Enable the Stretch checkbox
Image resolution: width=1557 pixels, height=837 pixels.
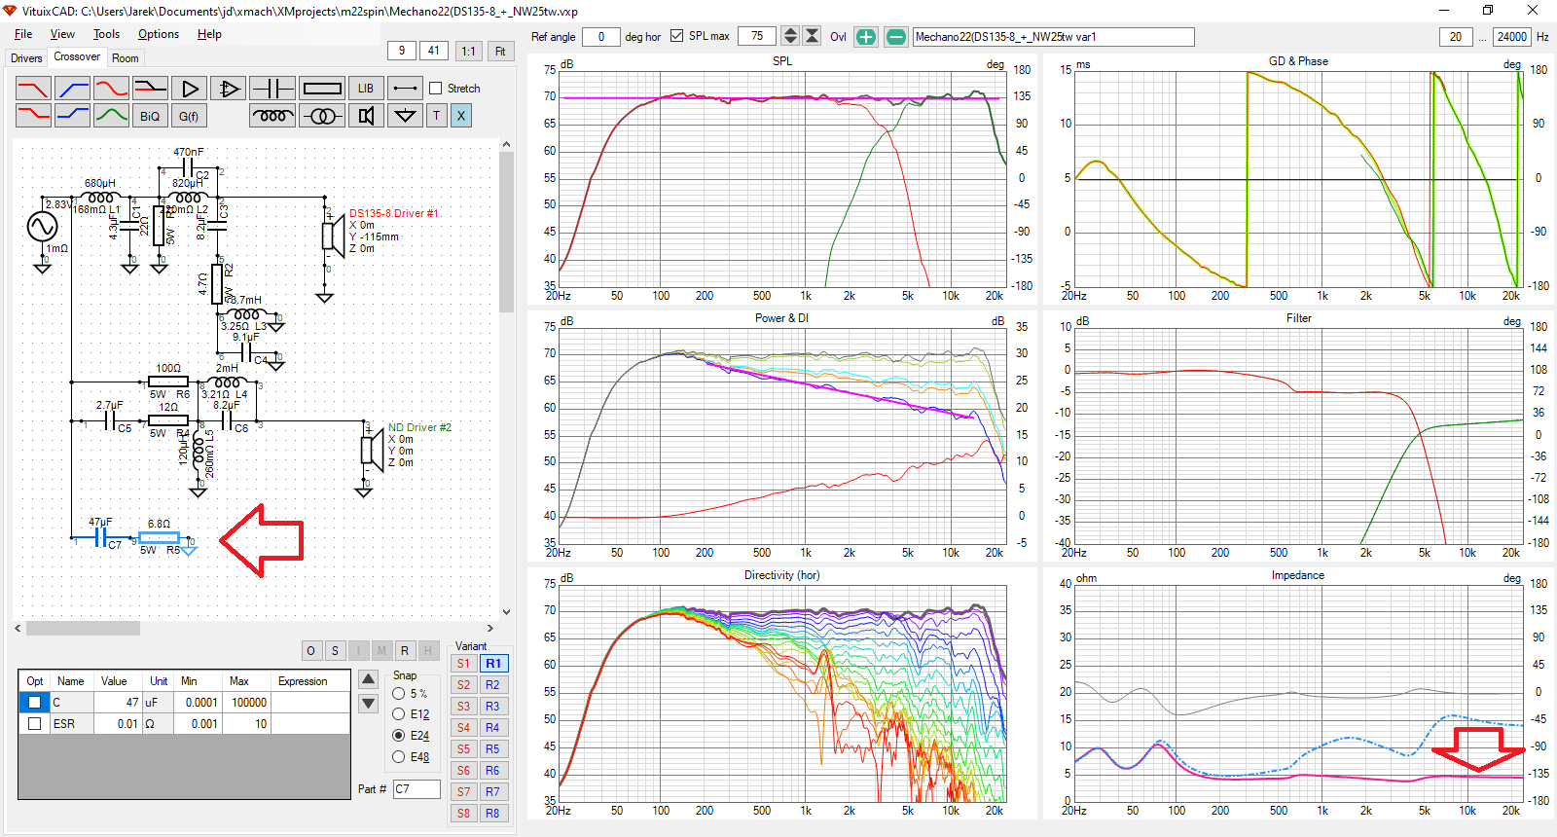tap(436, 89)
